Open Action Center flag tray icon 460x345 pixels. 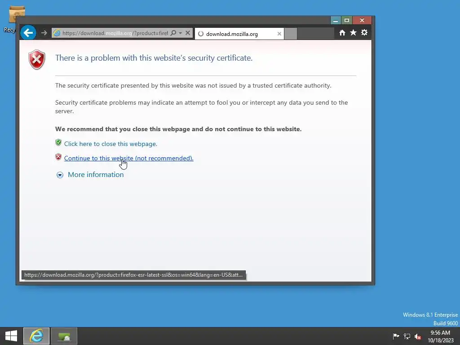click(396, 336)
